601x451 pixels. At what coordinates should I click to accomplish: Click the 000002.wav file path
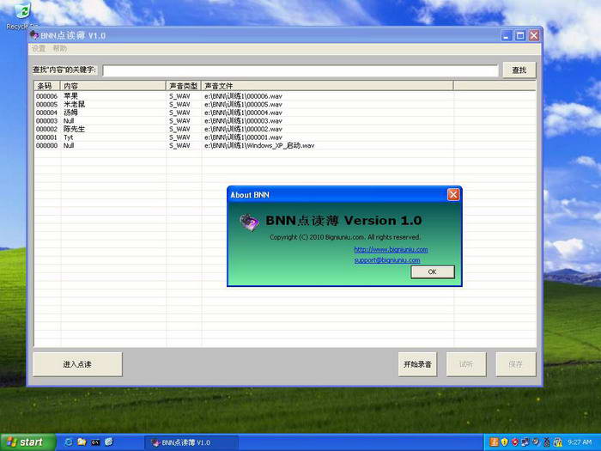[x=243, y=129]
